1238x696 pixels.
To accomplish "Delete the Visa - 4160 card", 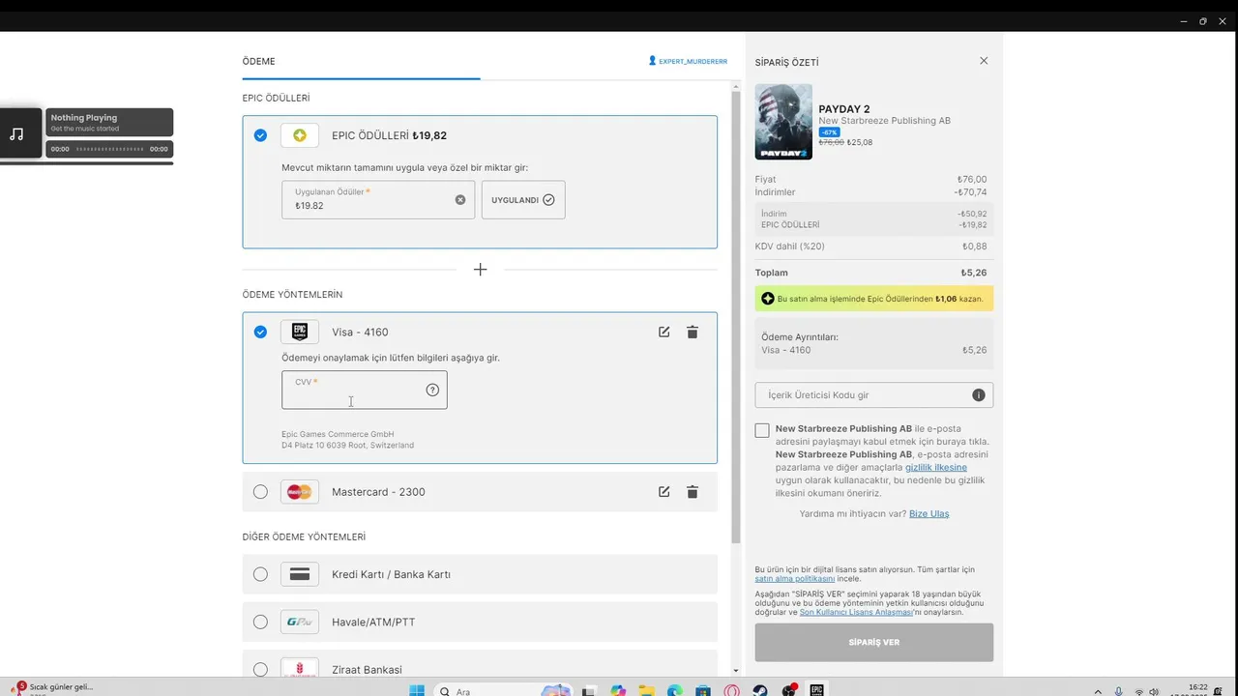I will pos(693,332).
